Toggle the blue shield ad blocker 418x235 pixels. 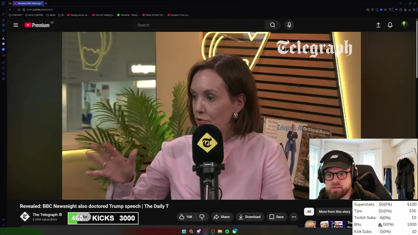click(381, 10)
